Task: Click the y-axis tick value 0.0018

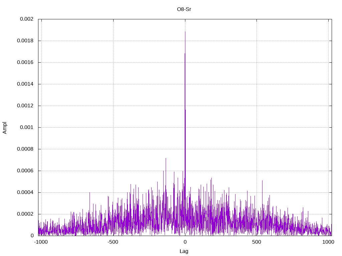Action: coord(25,41)
